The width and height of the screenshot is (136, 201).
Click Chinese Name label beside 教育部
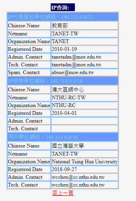[x=24, y=26]
